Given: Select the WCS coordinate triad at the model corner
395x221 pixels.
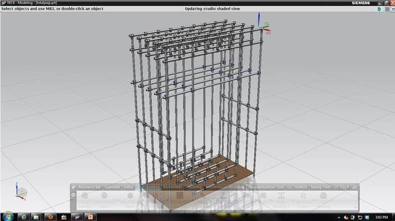Looking at the screenshot, I should pyautogui.click(x=264, y=25).
